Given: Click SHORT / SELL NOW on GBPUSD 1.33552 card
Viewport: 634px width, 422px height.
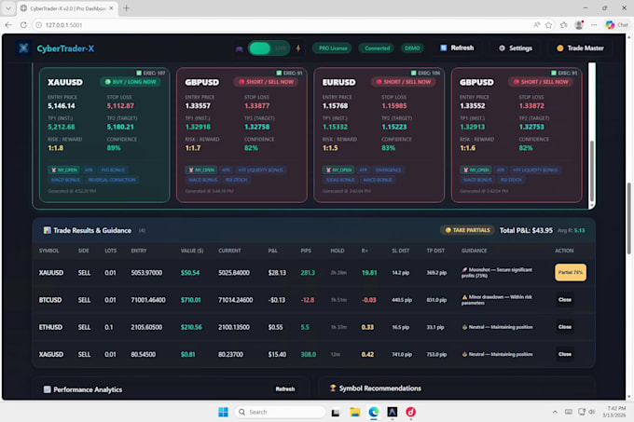Looking at the screenshot, I should (x=541, y=82).
